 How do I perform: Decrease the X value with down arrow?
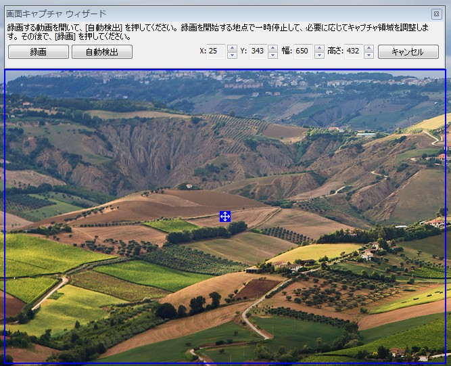click(x=232, y=55)
